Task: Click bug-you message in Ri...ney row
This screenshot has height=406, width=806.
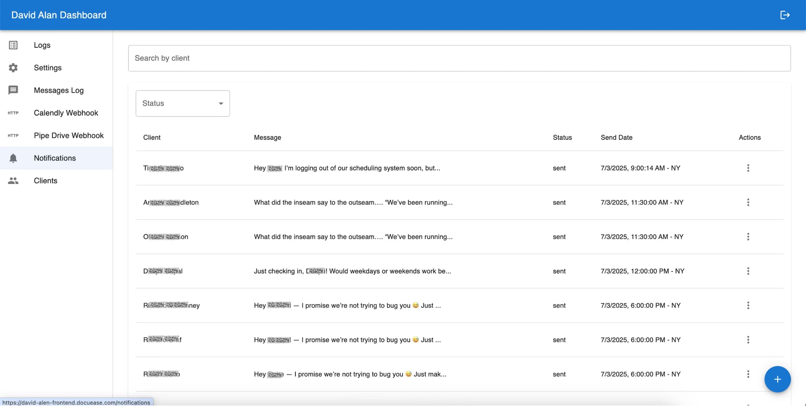Action: pos(347,305)
